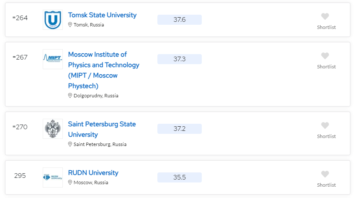
Task: Click the Tomsk State University logo
Action: (53, 20)
